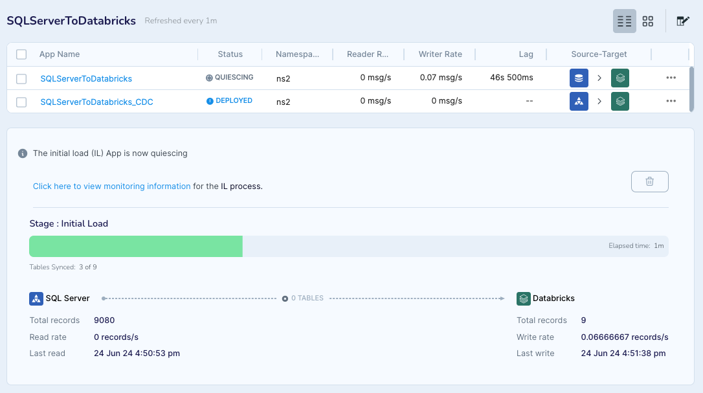
Task: Click SQL Server source icon in CDC row
Action: (579, 101)
